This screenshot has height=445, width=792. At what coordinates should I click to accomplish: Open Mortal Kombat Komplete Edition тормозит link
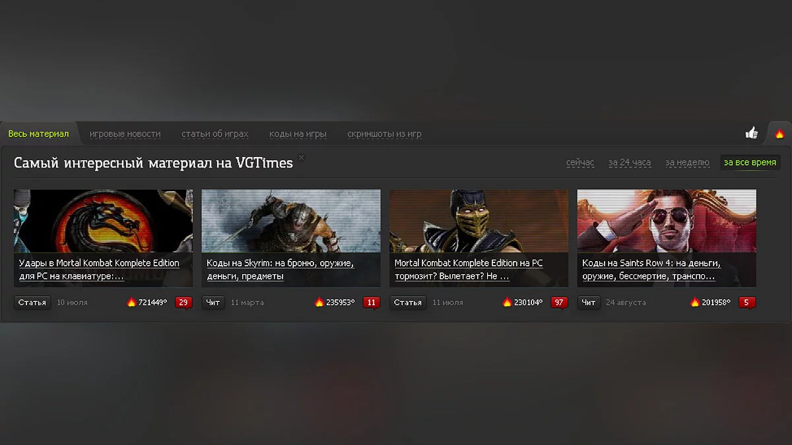469,270
